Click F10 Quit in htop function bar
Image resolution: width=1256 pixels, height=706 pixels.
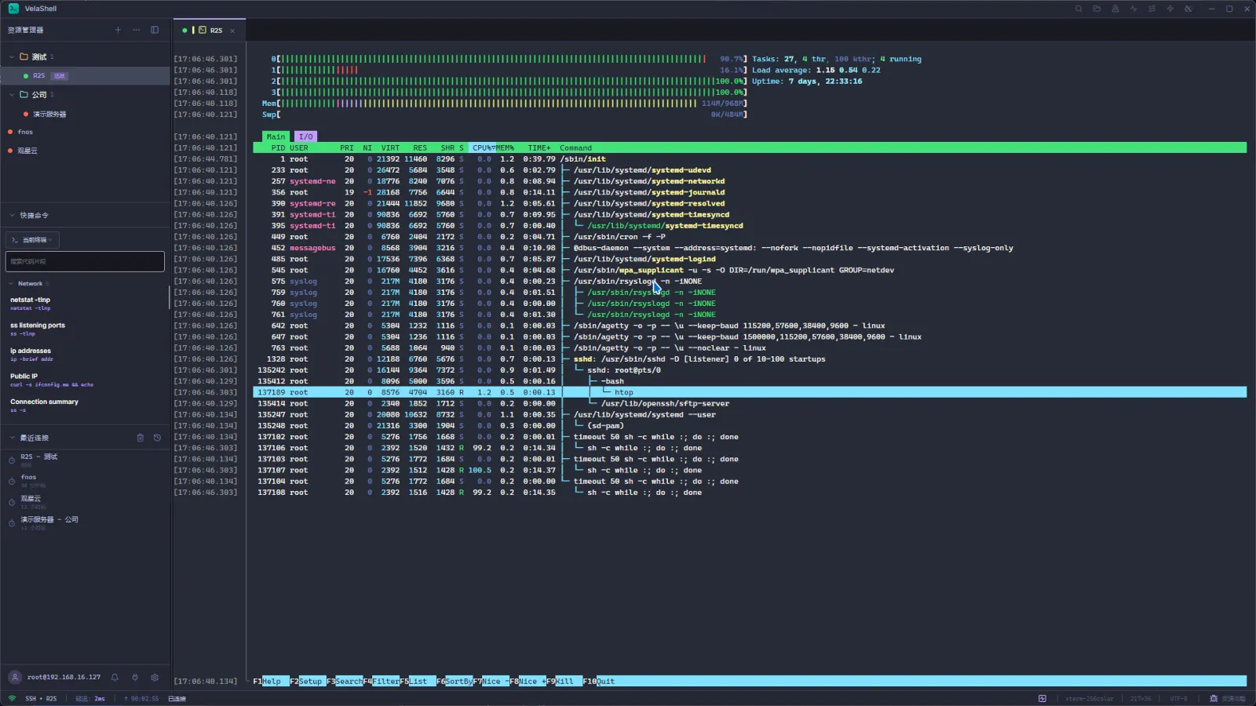599,681
